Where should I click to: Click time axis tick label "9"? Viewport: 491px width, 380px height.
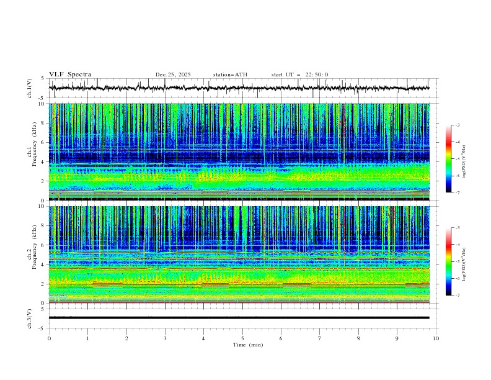pyautogui.click(x=397, y=338)
